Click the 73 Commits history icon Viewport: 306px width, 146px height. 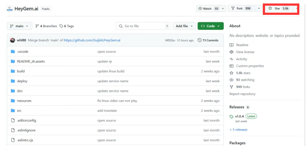(x=200, y=40)
